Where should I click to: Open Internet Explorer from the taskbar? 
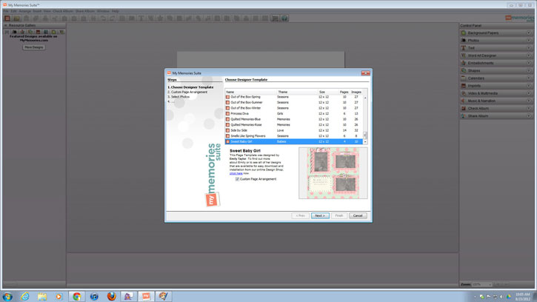(25, 297)
